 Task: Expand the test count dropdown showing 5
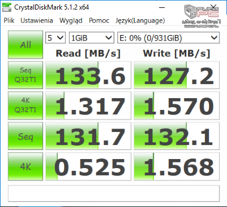(55, 38)
